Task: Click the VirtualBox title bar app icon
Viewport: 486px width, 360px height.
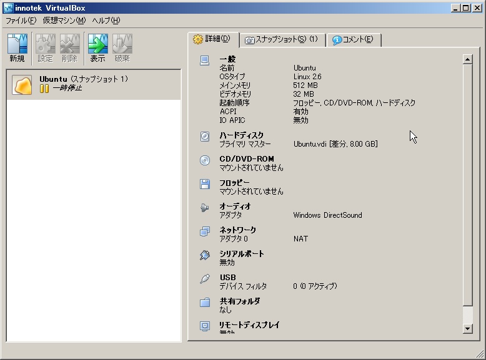Action: click(8, 7)
